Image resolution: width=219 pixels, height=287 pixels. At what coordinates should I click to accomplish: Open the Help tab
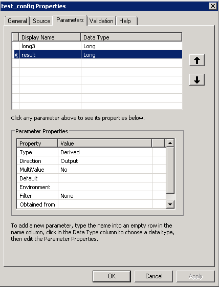pos(127,21)
